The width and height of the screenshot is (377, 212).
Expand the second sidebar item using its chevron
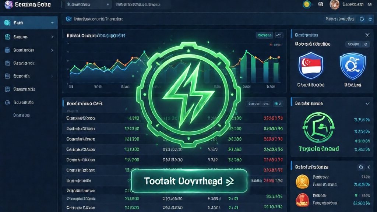(52, 37)
